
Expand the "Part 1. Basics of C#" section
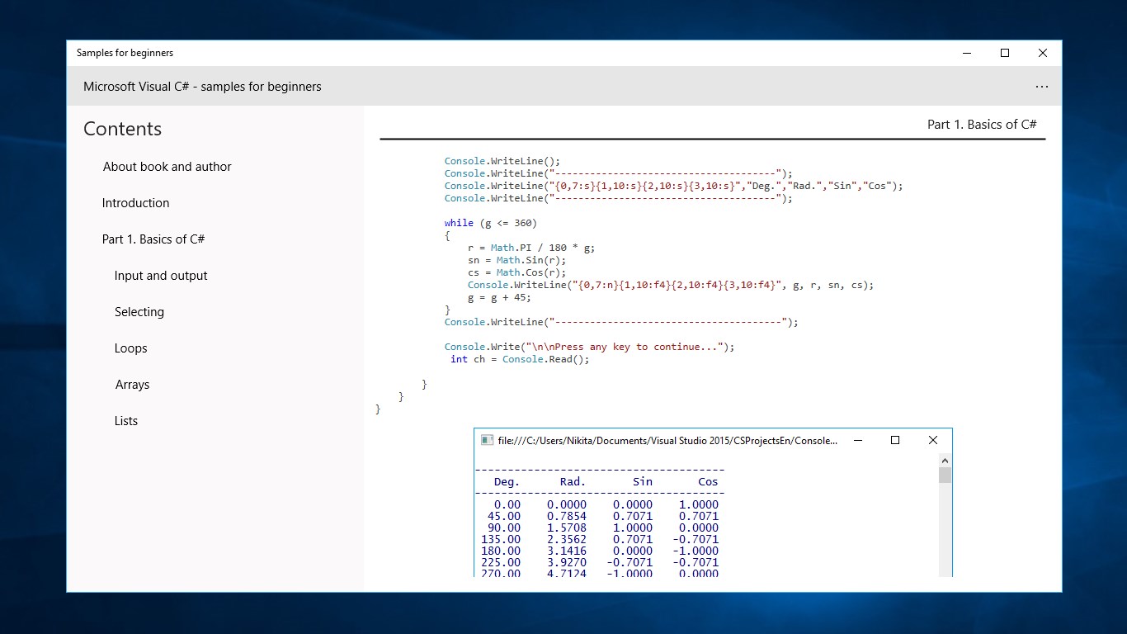(x=153, y=239)
